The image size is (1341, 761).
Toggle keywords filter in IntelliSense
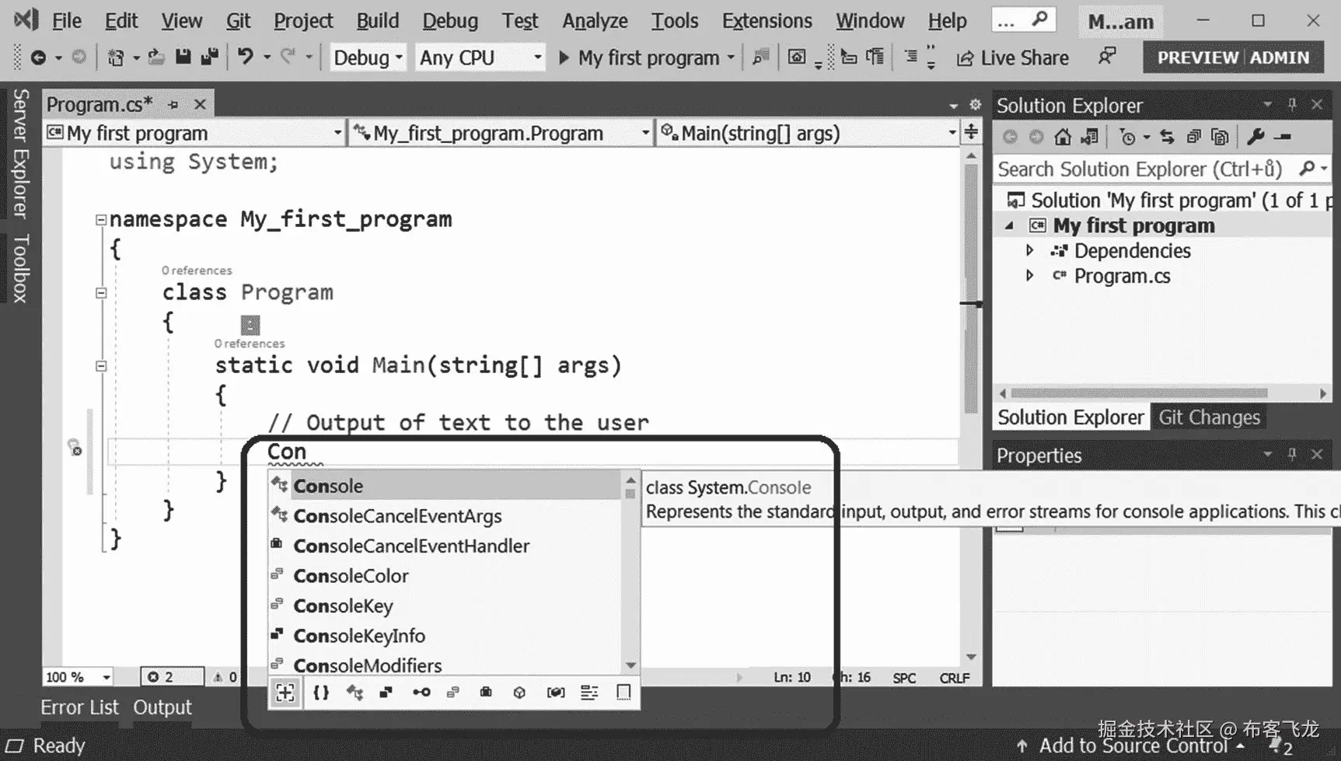click(x=589, y=692)
